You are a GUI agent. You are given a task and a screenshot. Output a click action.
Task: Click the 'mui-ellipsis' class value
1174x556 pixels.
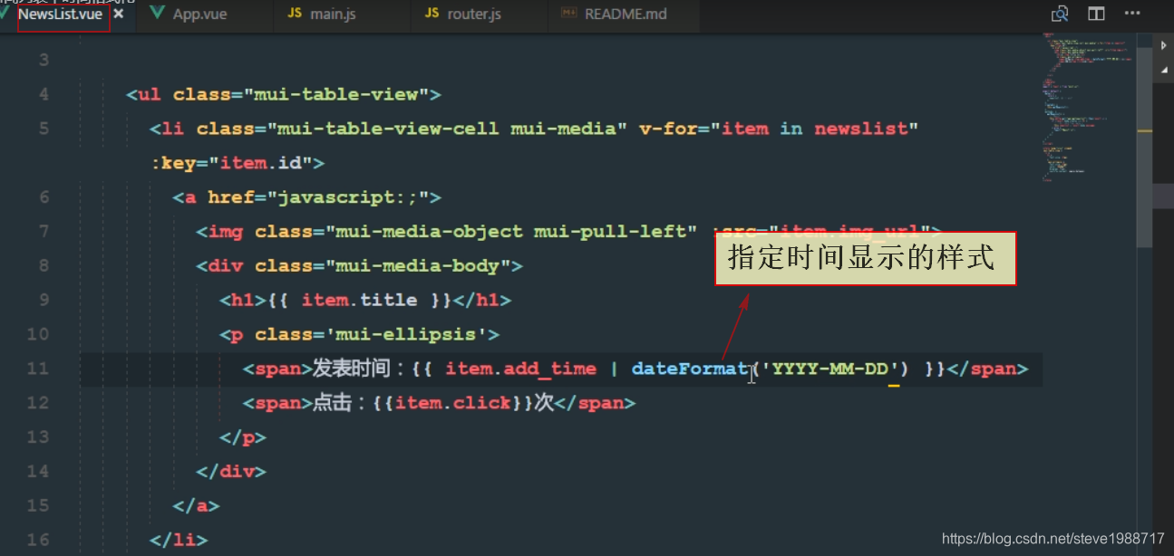[x=408, y=334]
